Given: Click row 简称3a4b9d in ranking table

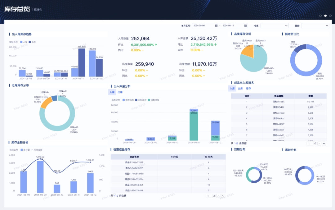Looking at the screenshot, I should [x=279, y=113].
